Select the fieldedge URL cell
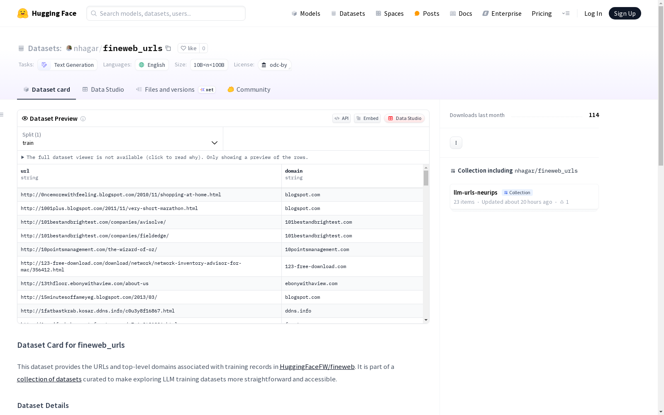Image resolution: width=664 pixels, height=415 pixels. tap(149, 236)
